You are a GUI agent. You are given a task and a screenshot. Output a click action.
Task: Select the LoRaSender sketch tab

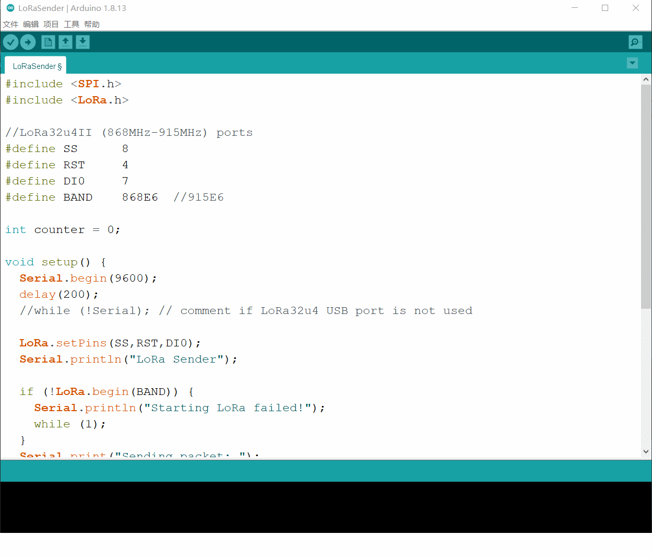35,66
